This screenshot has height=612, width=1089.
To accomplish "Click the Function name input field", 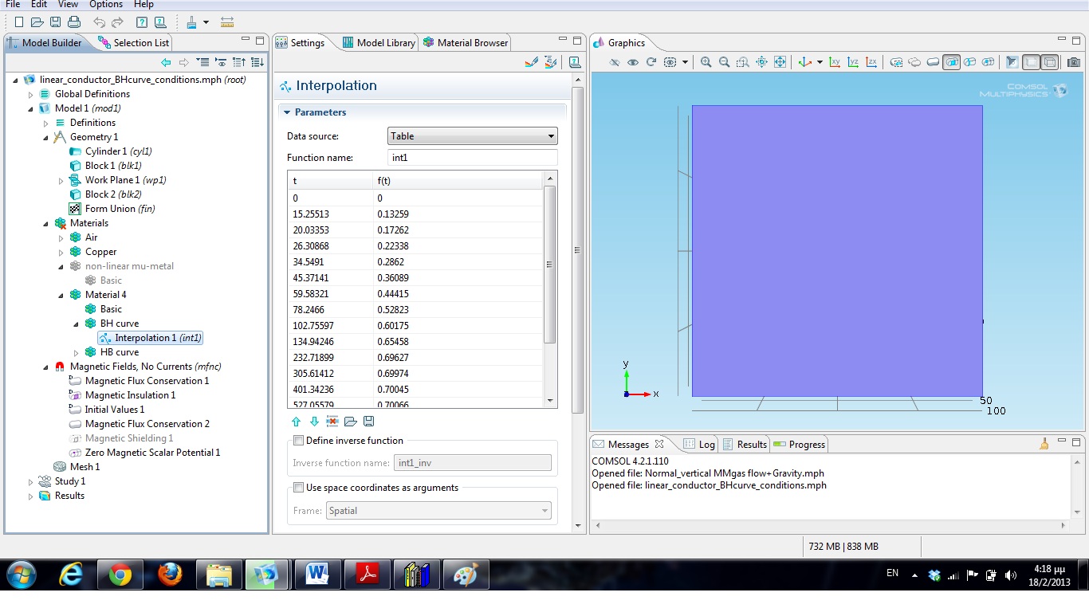I will pos(472,158).
